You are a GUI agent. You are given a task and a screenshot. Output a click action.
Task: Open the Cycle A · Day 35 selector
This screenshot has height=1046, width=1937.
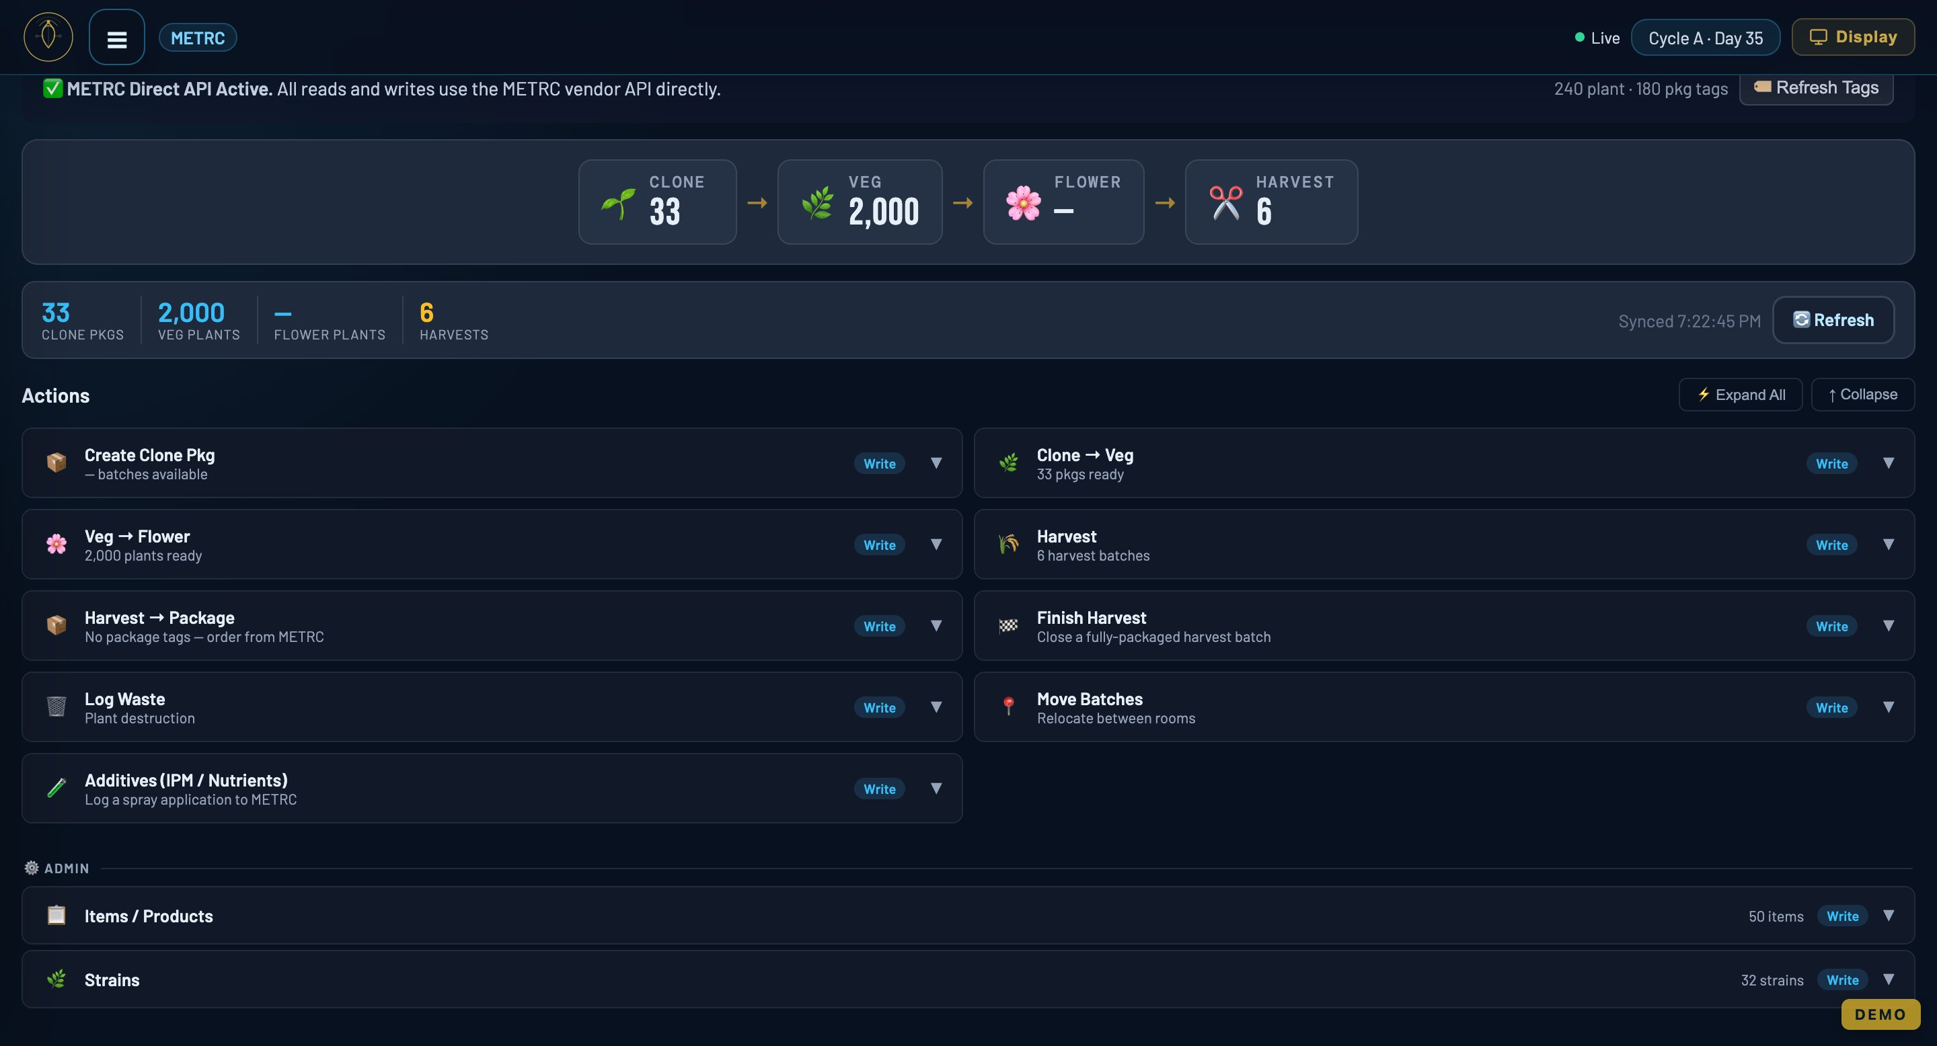point(1706,38)
